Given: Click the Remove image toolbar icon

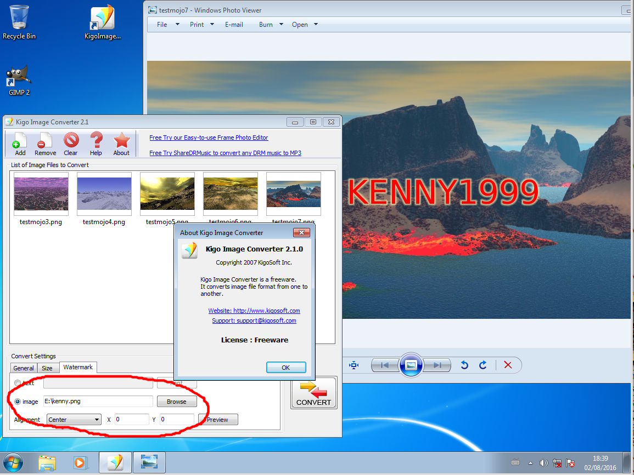Looking at the screenshot, I should click(45, 144).
